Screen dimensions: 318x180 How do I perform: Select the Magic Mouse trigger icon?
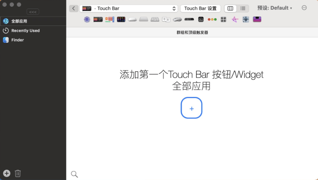click(133, 20)
